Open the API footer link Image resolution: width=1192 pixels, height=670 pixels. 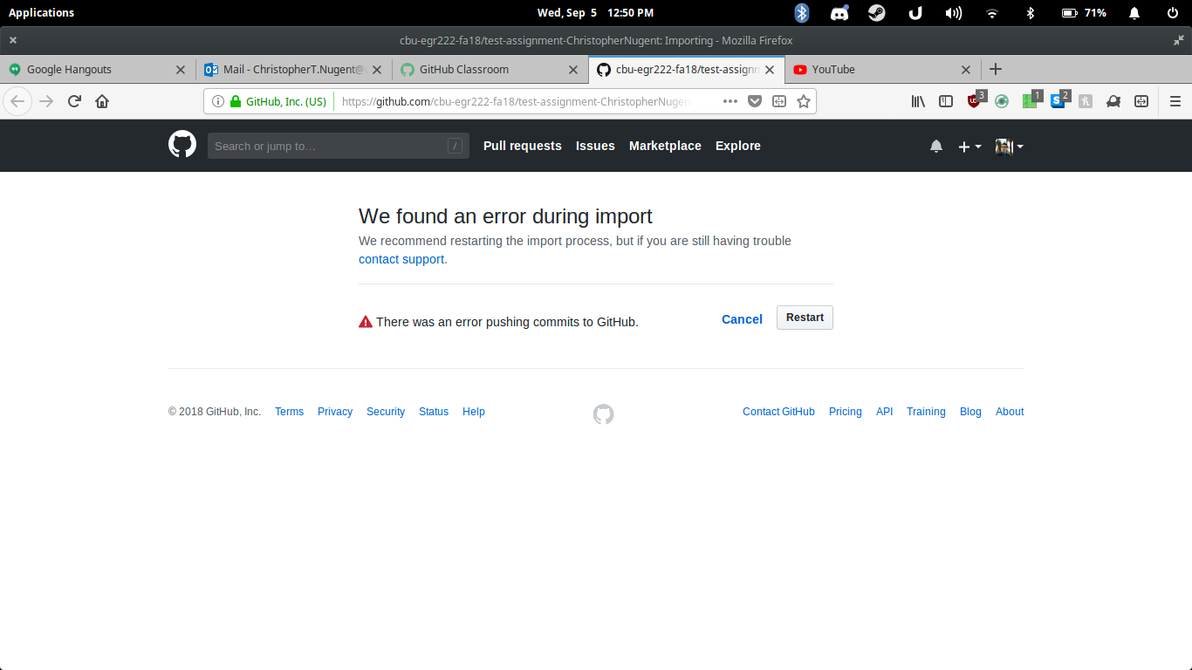coord(885,412)
